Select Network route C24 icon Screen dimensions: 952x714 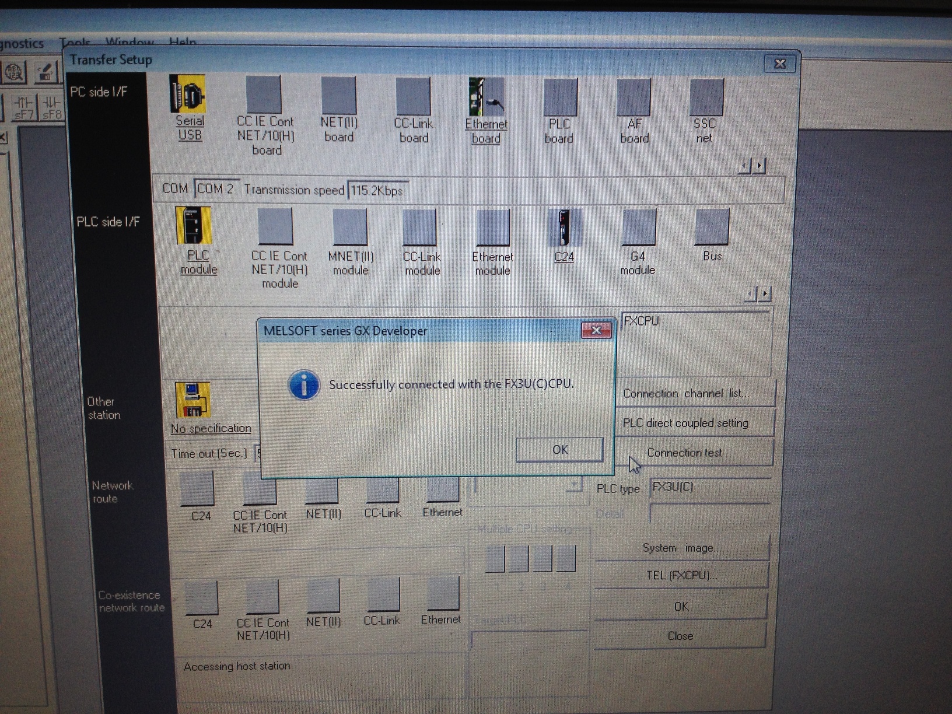197,489
